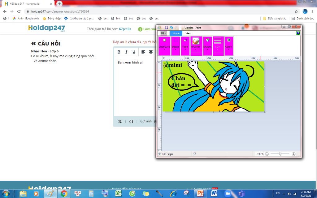The image size is (317, 198).
Task: Click zoom out minus button in Paint
Action: [x=267, y=154]
